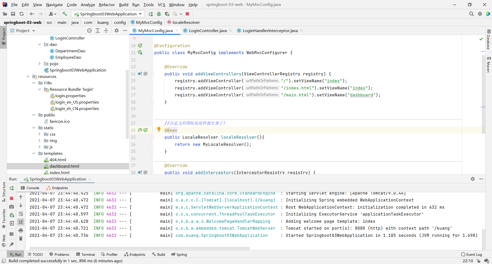The height and width of the screenshot is (264, 492).
Task: Open the Terminal tool window
Action: coord(86,254)
